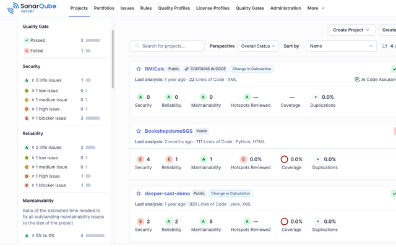The image size is (396, 247).
Task: Open the Projects tab
Action: (79, 8)
